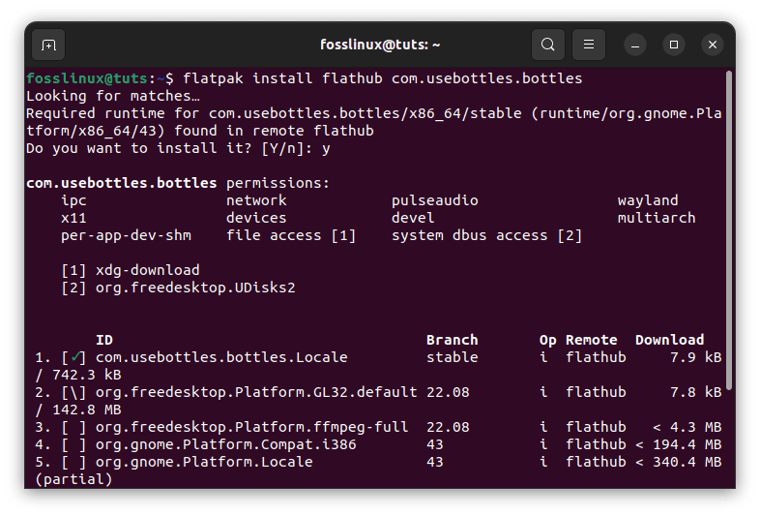This screenshot has width=760, height=516.
Task: Click the flatpak install command text
Action: [382, 77]
